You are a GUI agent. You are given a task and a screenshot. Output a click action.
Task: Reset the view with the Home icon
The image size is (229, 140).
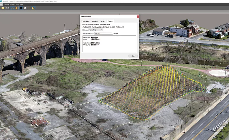click(8, 8)
